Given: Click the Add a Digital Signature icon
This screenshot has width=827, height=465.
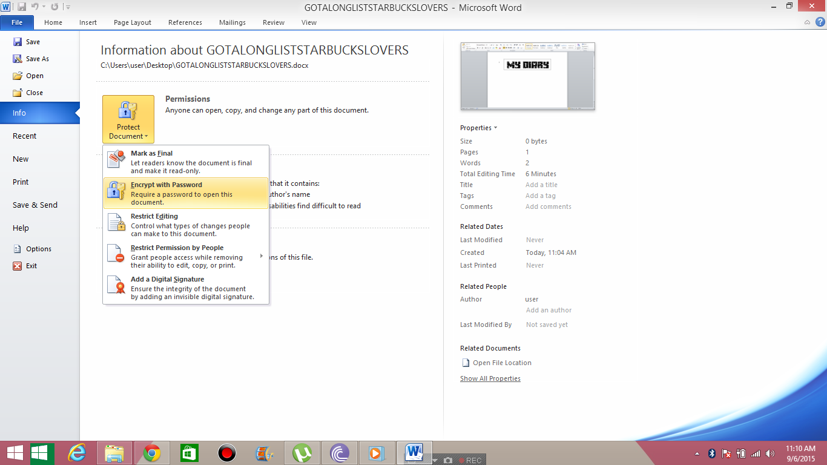Looking at the screenshot, I should [116, 285].
